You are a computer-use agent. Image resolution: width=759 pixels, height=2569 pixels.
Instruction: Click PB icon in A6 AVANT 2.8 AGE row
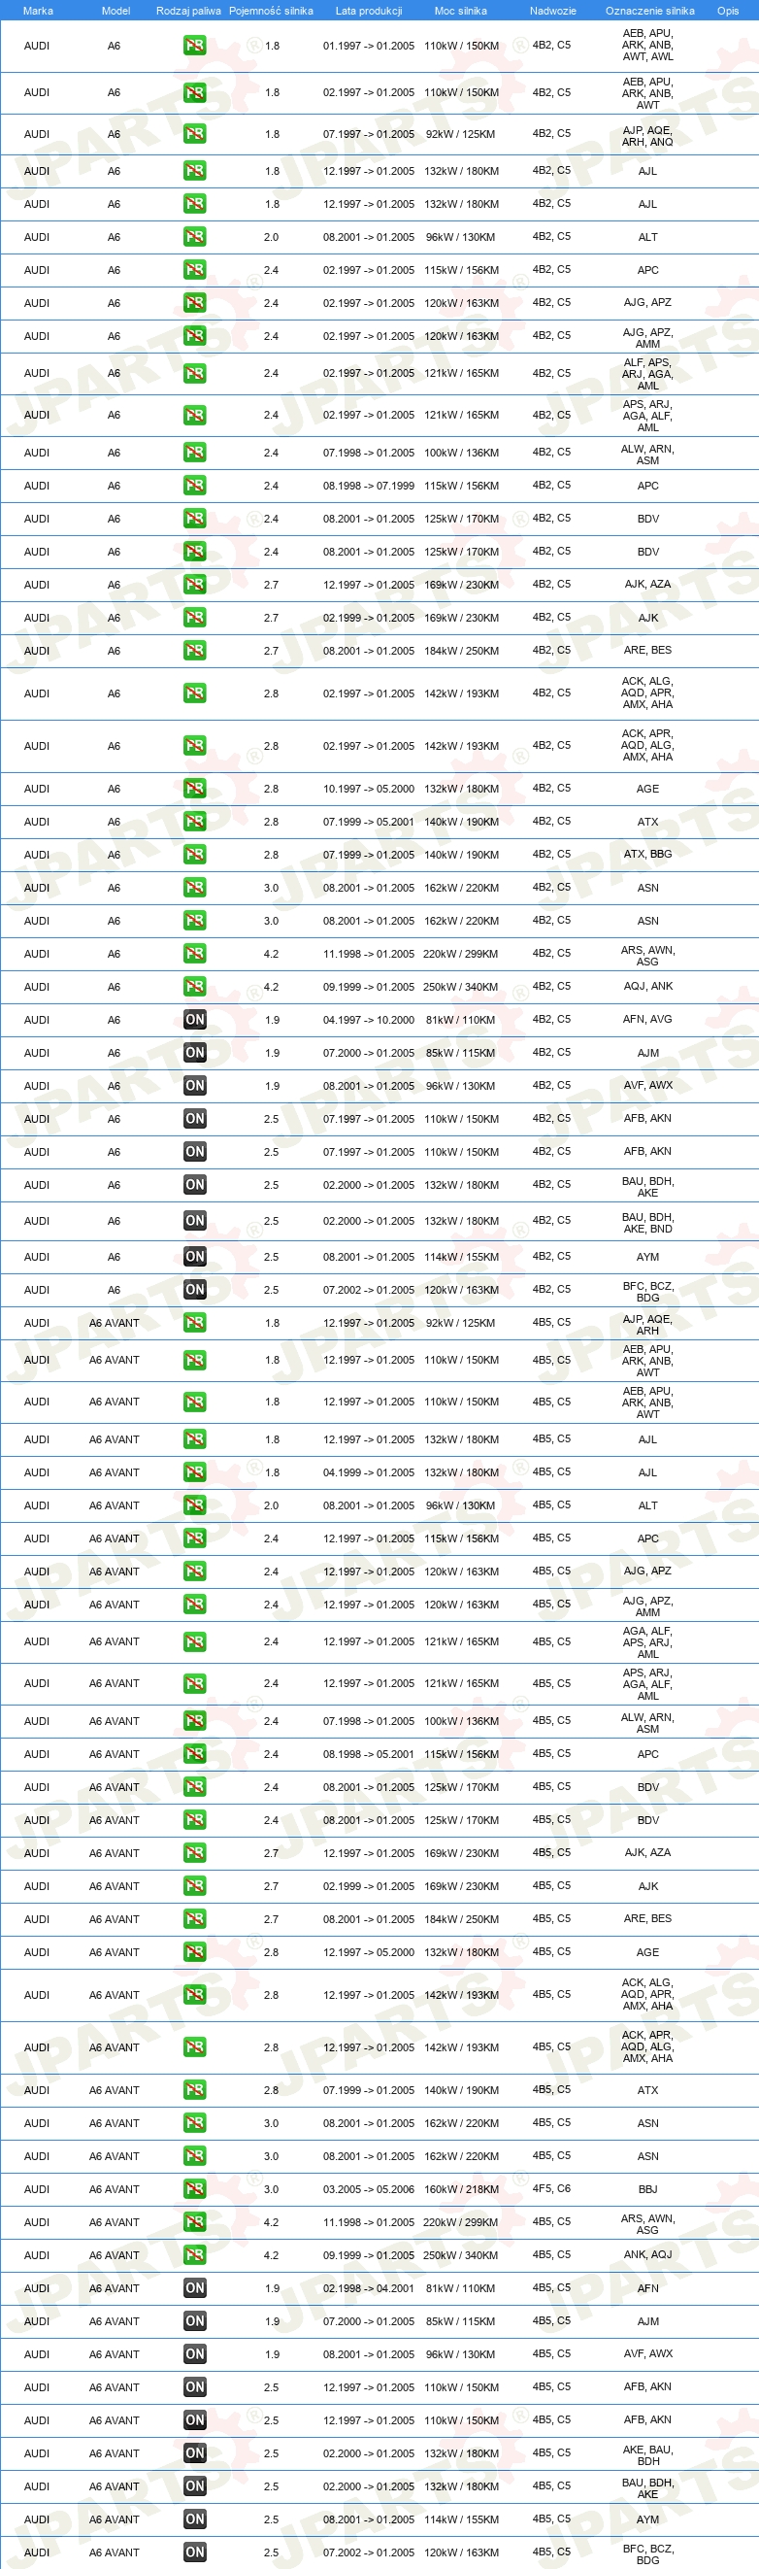(x=194, y=1951)
